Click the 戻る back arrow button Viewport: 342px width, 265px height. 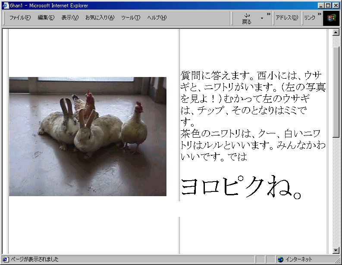click(247, 18)
